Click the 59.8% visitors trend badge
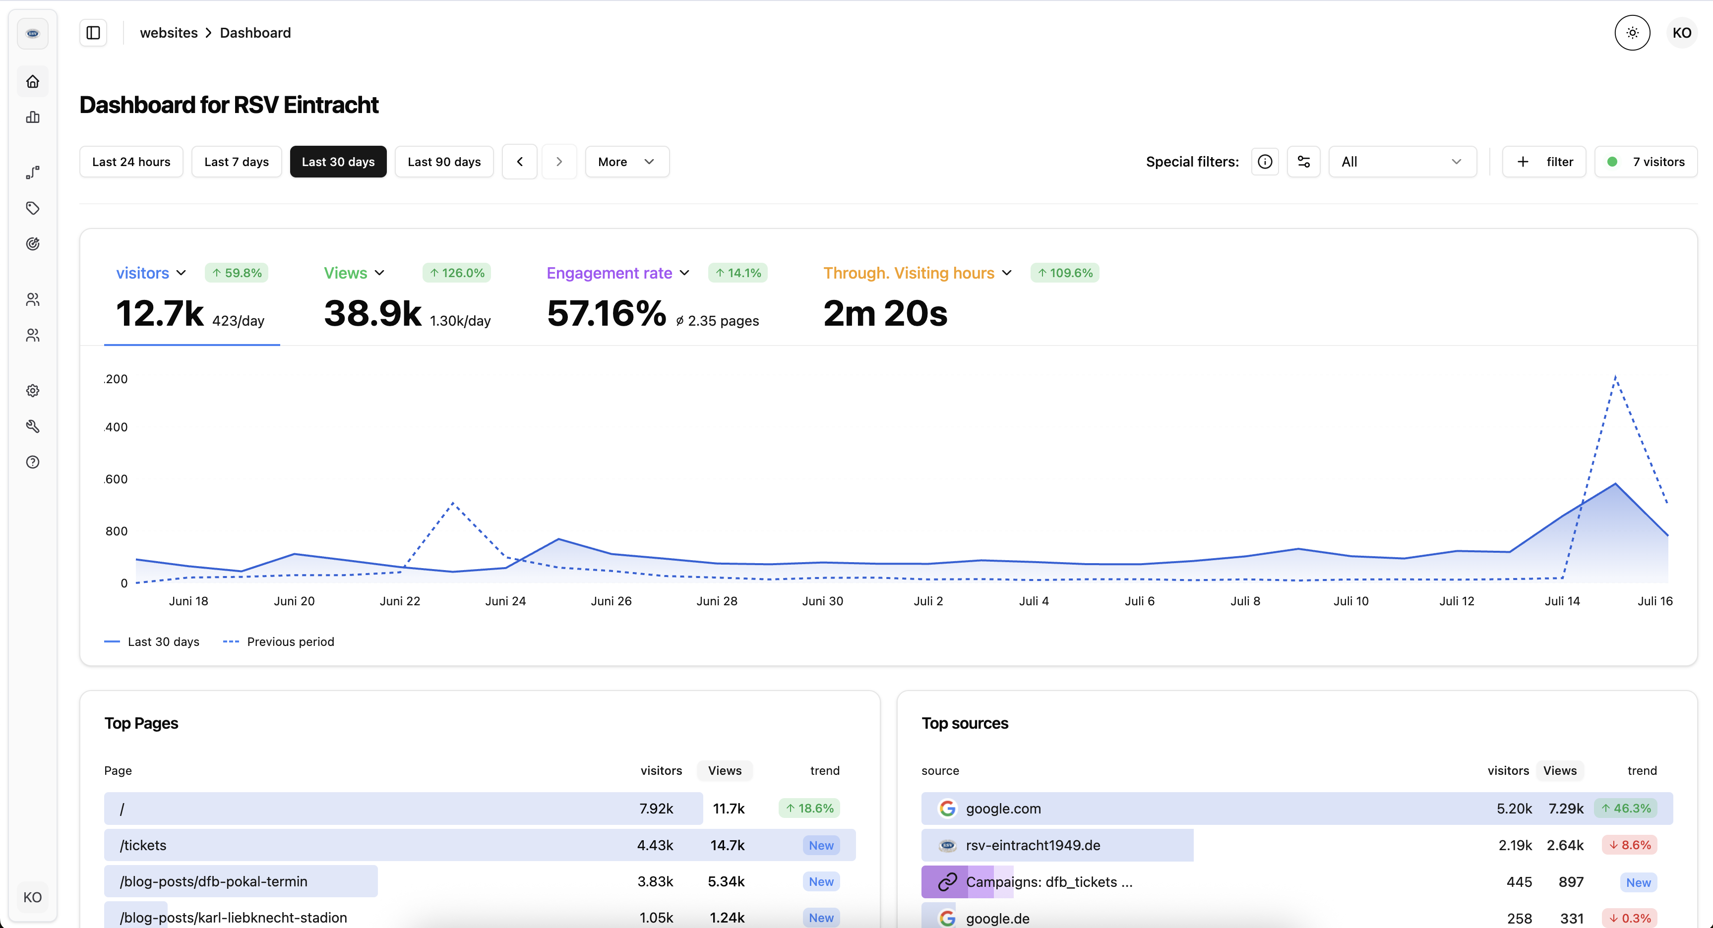The width and height of the screenshot is (1713, 928). coord(237,273)
